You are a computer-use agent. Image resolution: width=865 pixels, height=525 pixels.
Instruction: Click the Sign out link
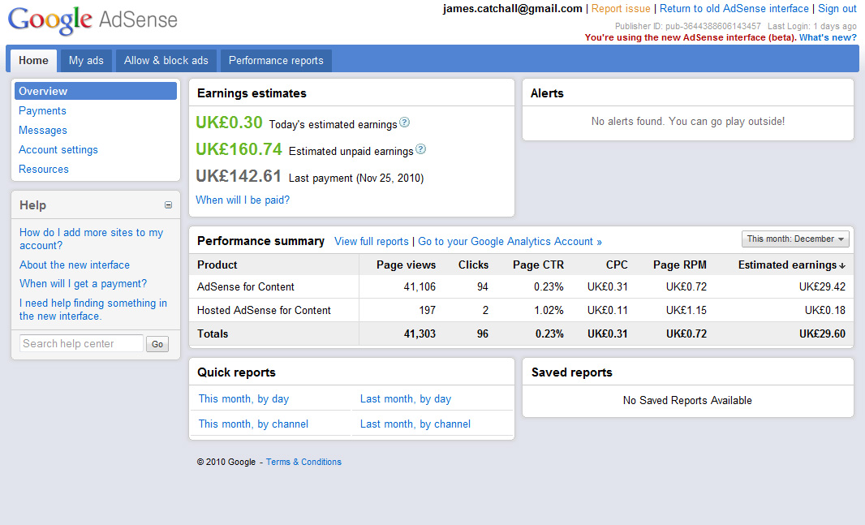coord(837,8)
